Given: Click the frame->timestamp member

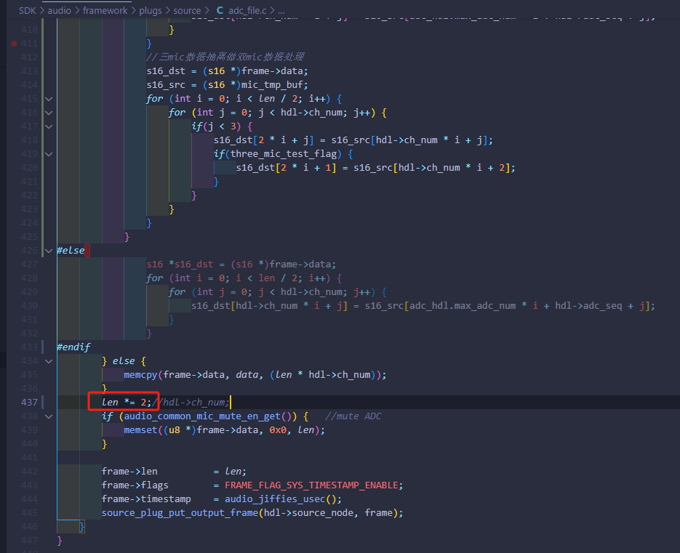Looking at the screenshot, I should 146,498.
